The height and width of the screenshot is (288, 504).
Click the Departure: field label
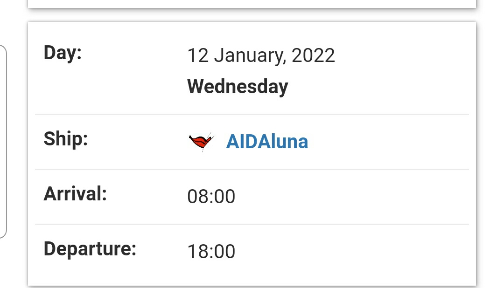(90, 248)
